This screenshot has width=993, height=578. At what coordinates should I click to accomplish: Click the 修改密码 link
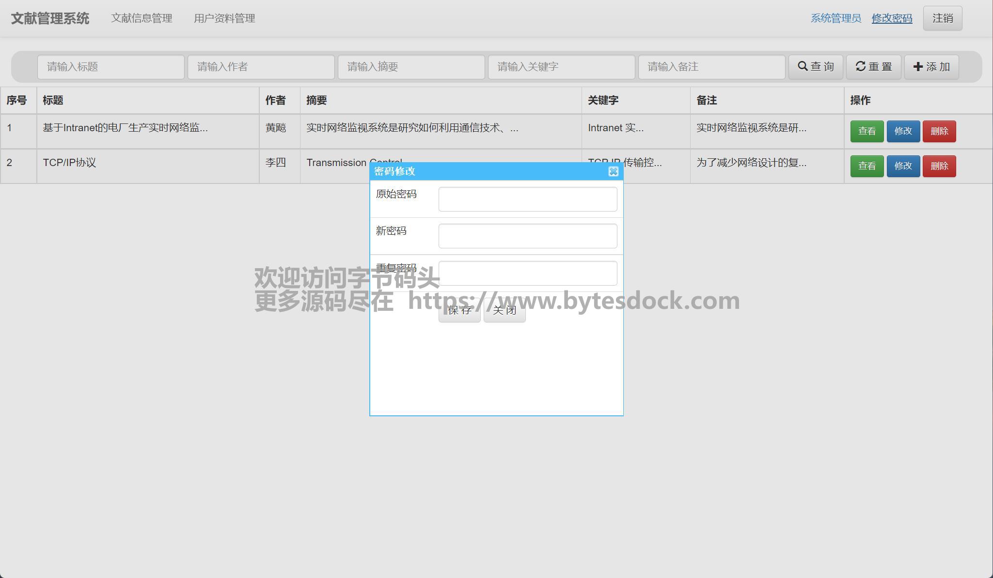tap(892, 18)
